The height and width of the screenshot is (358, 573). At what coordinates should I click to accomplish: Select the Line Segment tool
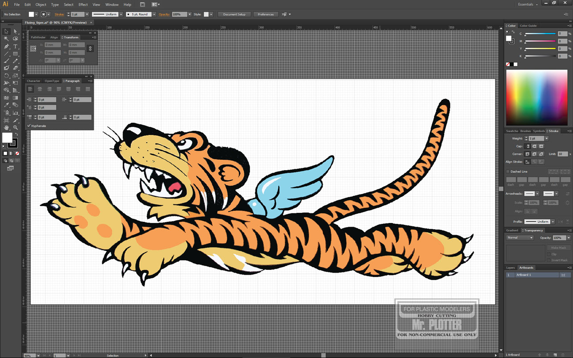[x=6, y=54]
